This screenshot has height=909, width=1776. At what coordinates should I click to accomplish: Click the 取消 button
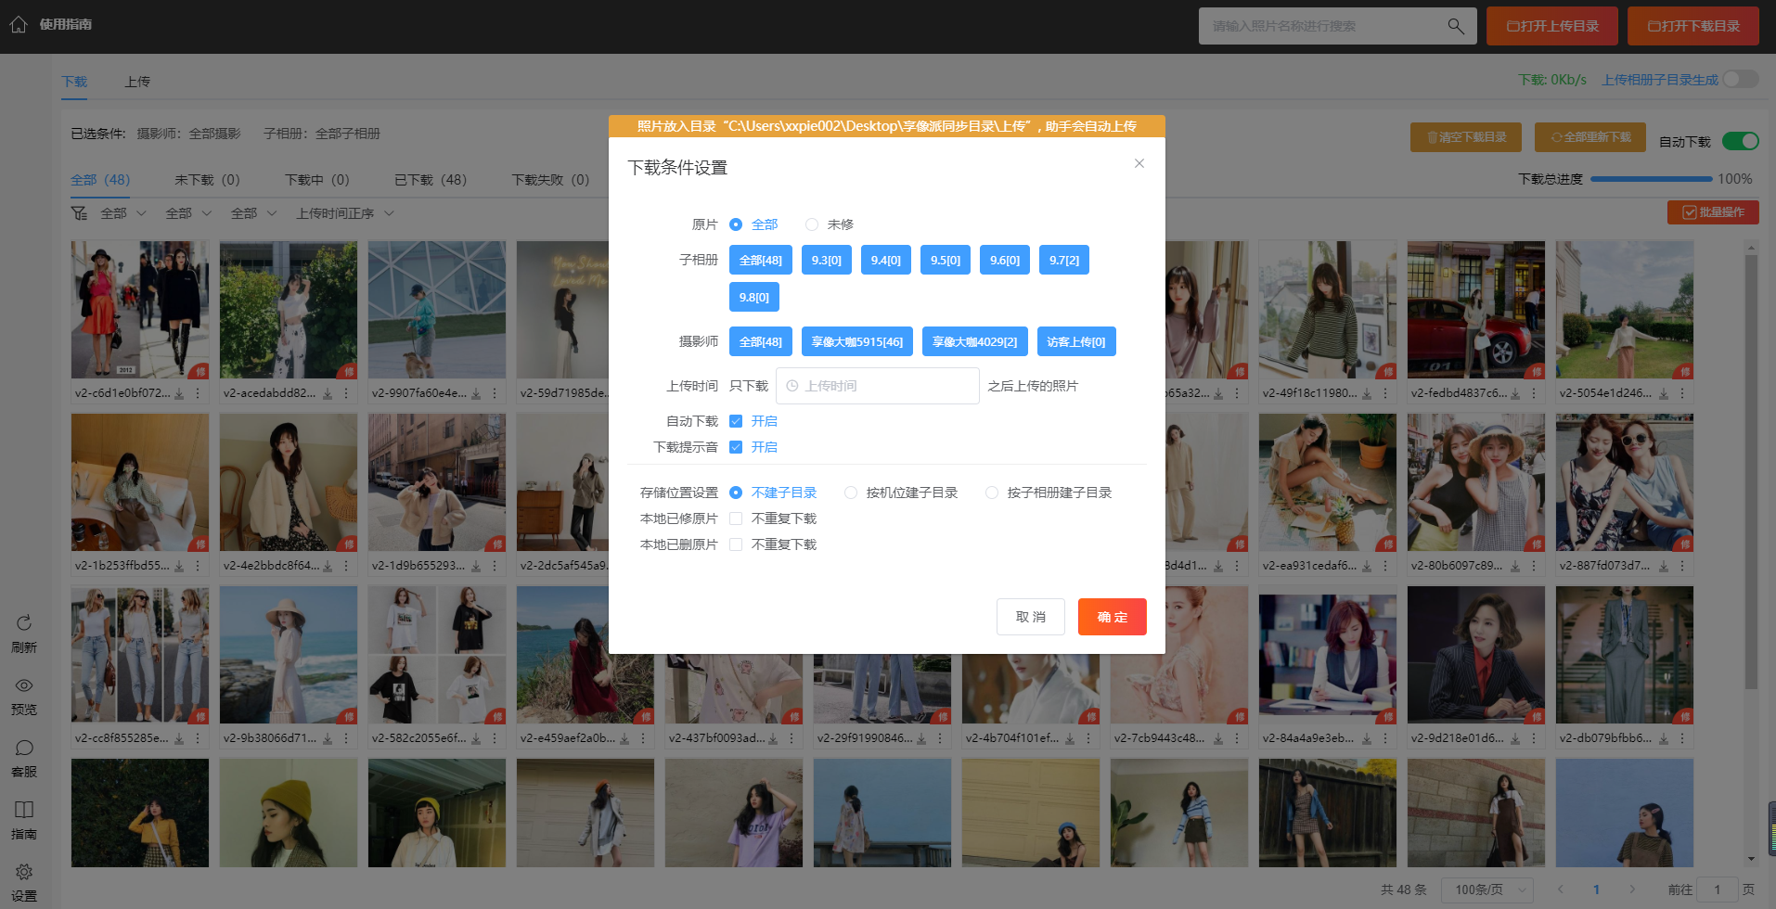[x=1031, y=617]
